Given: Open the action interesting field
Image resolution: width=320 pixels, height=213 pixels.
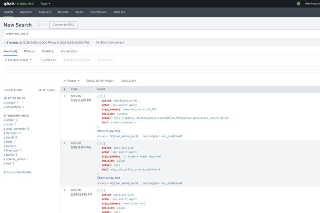Looking at the screenshot, I should click(x=10, y=120).
